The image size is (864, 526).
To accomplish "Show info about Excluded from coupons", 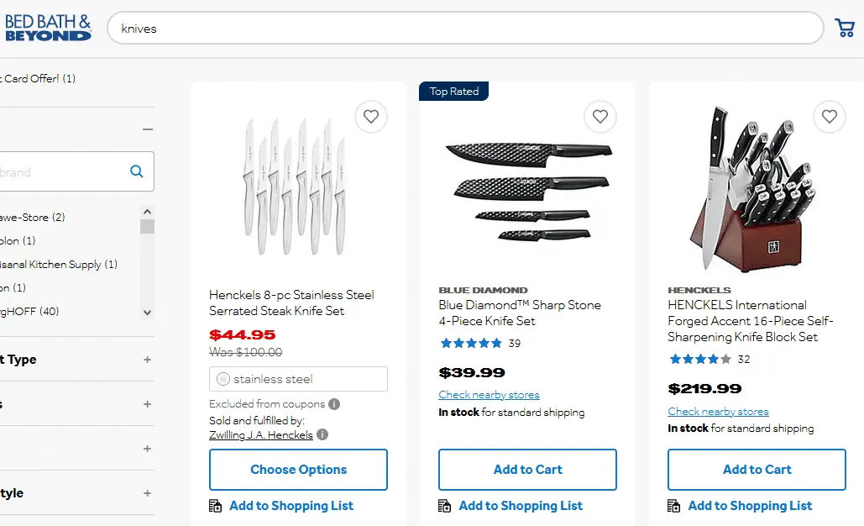I will click(x=334, y=404).
